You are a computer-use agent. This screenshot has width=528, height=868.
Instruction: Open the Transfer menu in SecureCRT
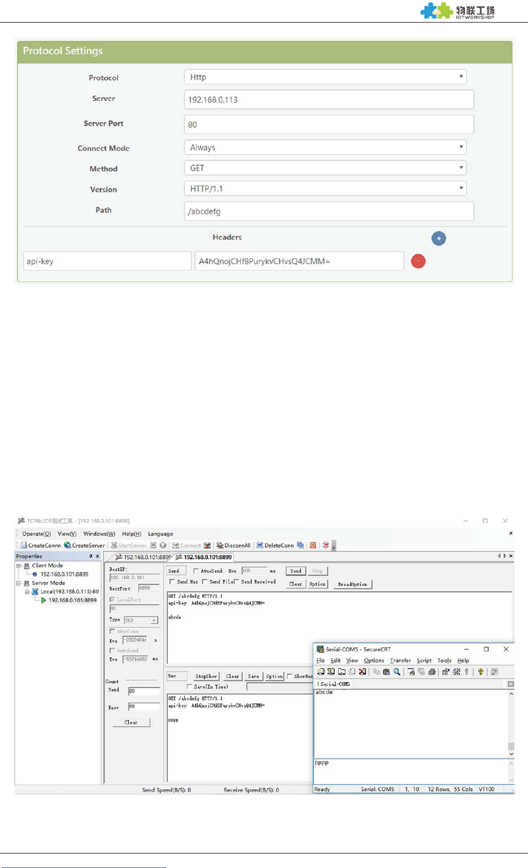(401, 661)
